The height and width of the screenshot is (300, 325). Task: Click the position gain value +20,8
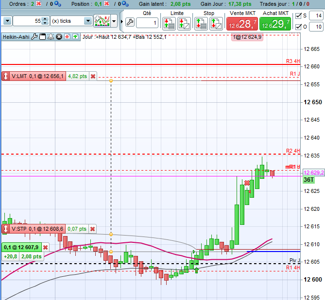click(11, 256)
